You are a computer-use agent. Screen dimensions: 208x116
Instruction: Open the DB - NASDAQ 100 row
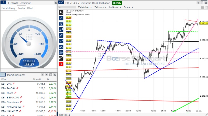point(29,107)
